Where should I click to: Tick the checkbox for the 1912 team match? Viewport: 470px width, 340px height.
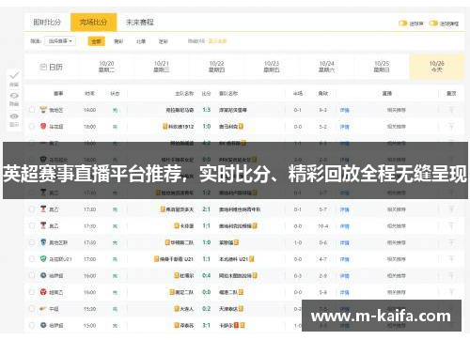pos(32,127)
